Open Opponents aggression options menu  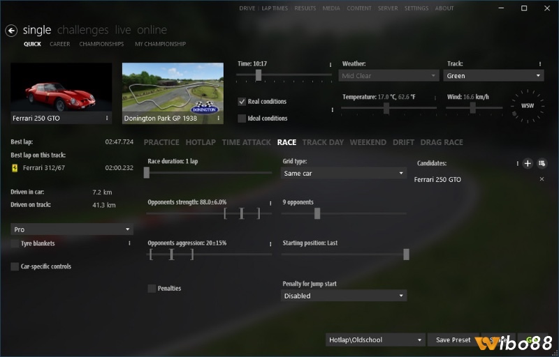click(x=270, y=244)
